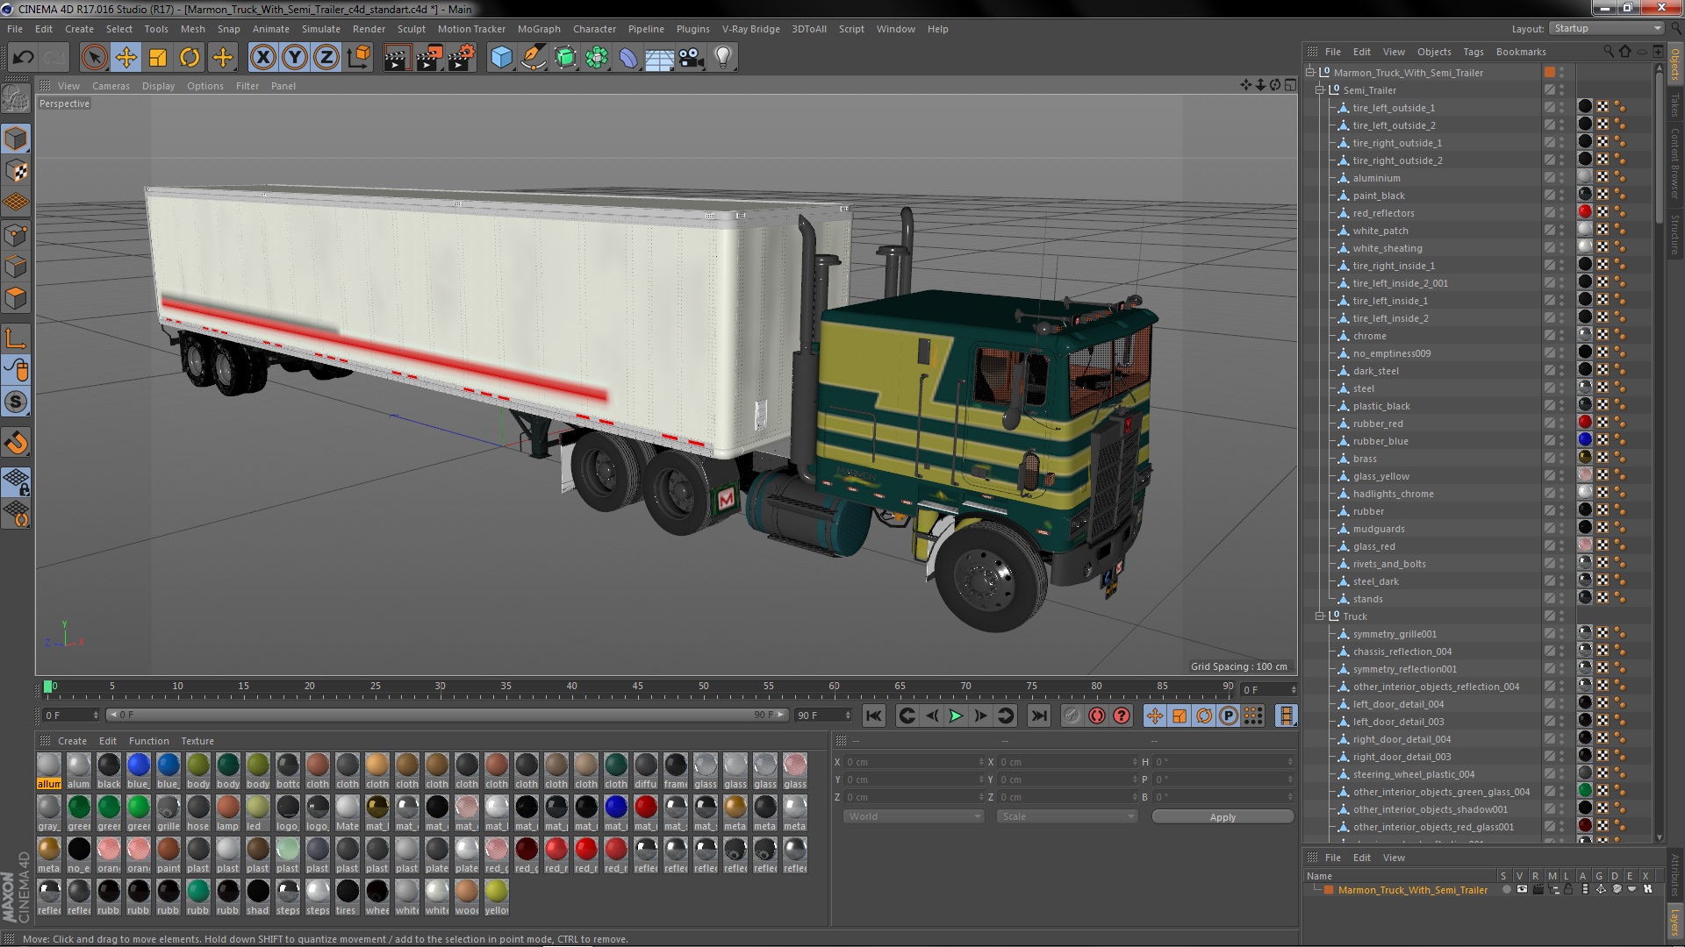The image size is (1685, 947).
Task: Open Object Manager Tags menu
Action: (x=1473, y=52)
